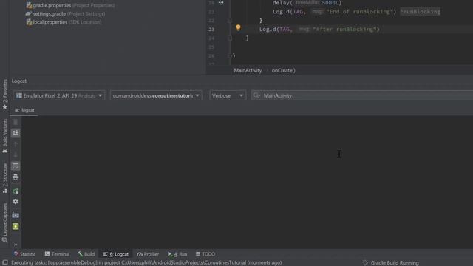Open the Layout Captures side panel
The width and height of the screenshot is (473, 266).
5,222
